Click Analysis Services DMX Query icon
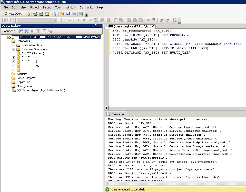 click(41, 14)
